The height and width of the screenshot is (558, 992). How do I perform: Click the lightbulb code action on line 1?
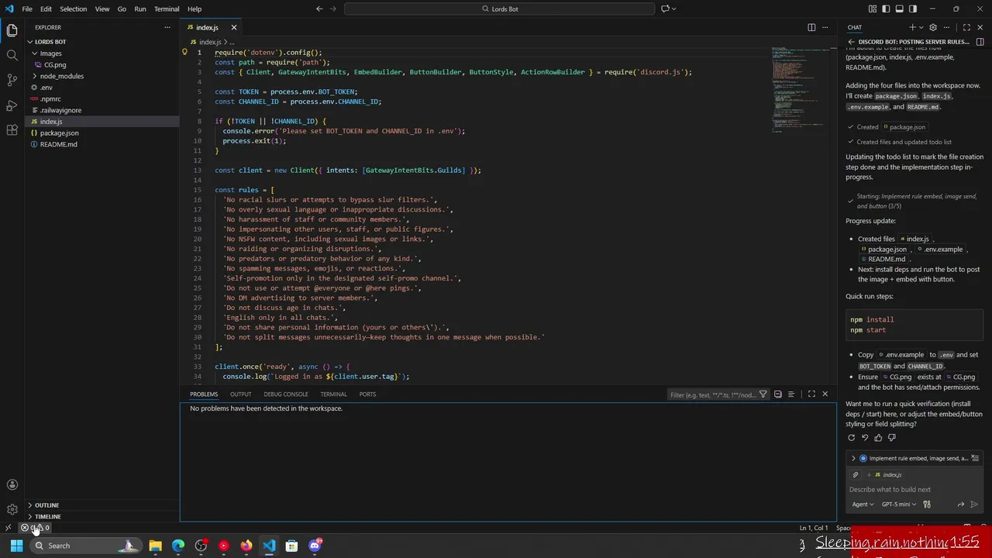pyautogui.click(x=184, y=53)
